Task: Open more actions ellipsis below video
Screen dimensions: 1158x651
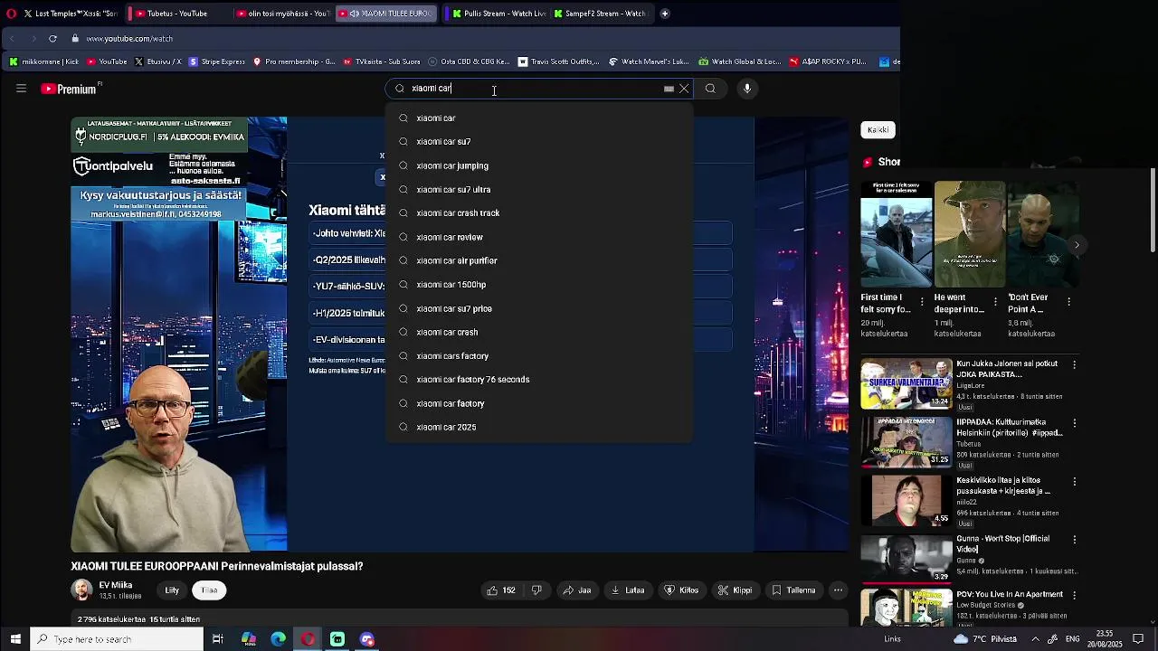Action: [x=838, y=590]
